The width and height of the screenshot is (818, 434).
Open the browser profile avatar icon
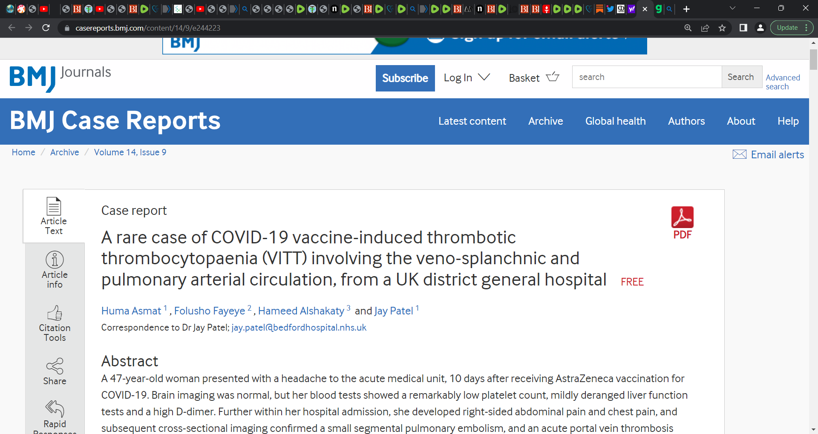pos(760,28)
